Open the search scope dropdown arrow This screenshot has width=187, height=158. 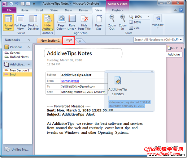tap(181, 39)
